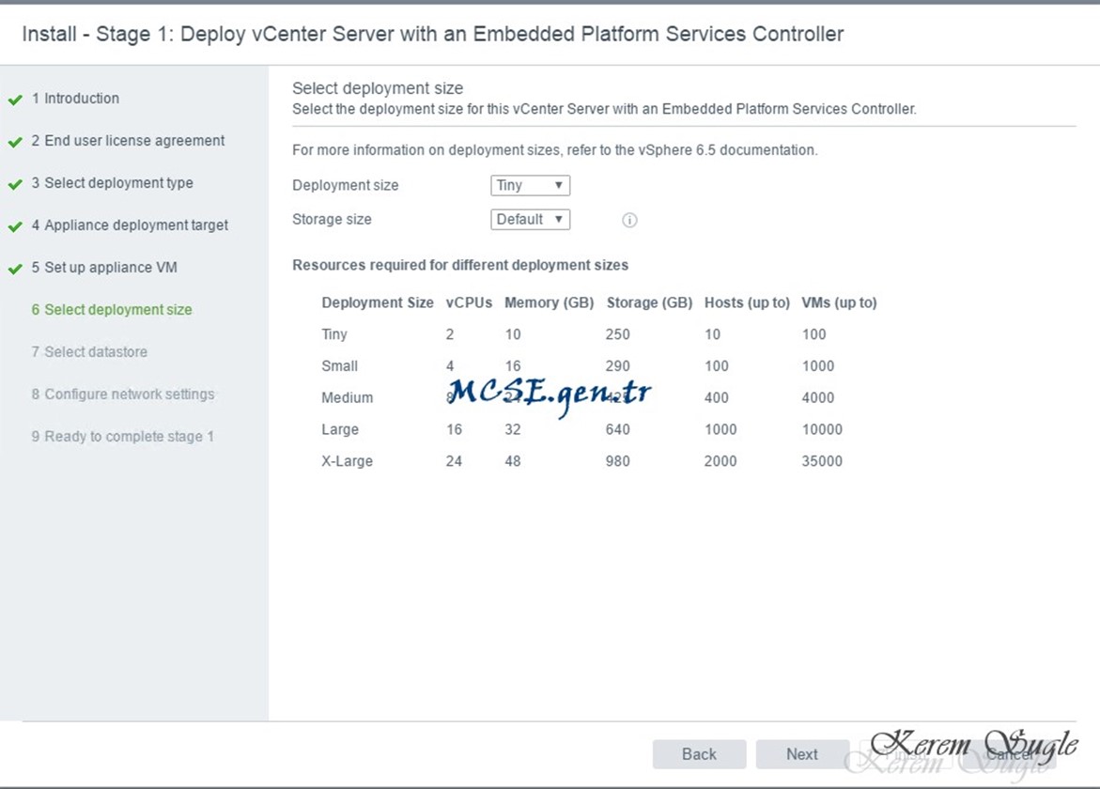
Task: Click the storage value "290" in the Small row
Action: pos(617,366)
